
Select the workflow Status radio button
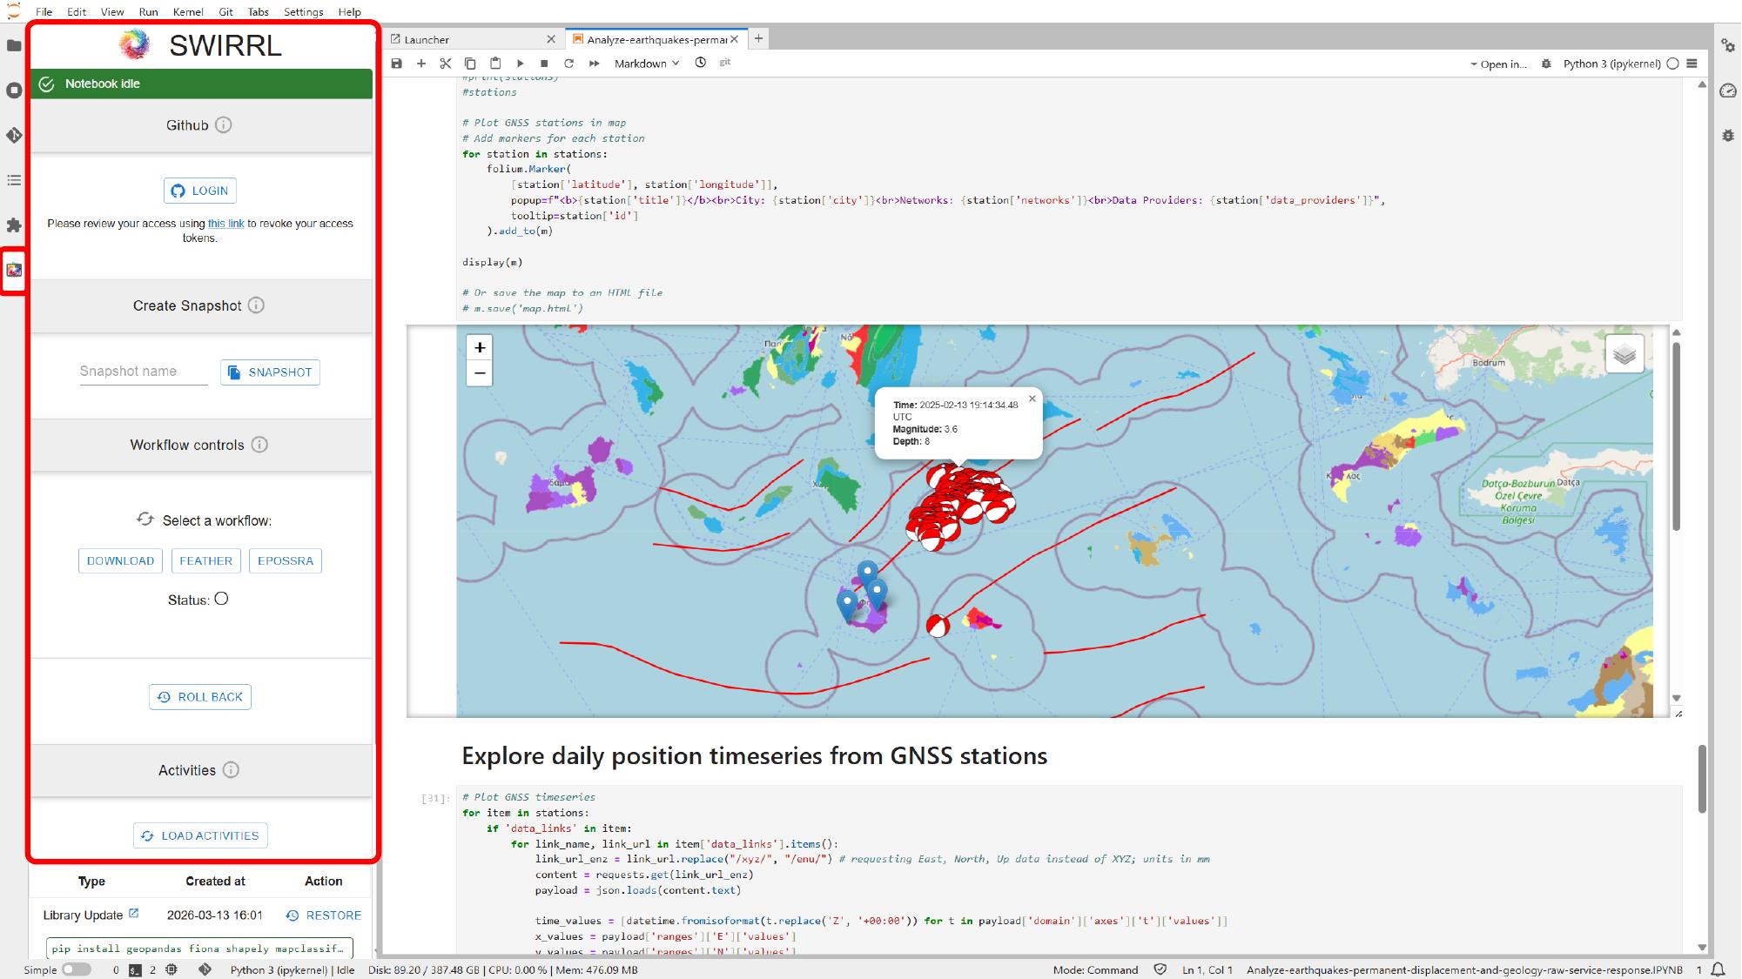pos(223,598)
